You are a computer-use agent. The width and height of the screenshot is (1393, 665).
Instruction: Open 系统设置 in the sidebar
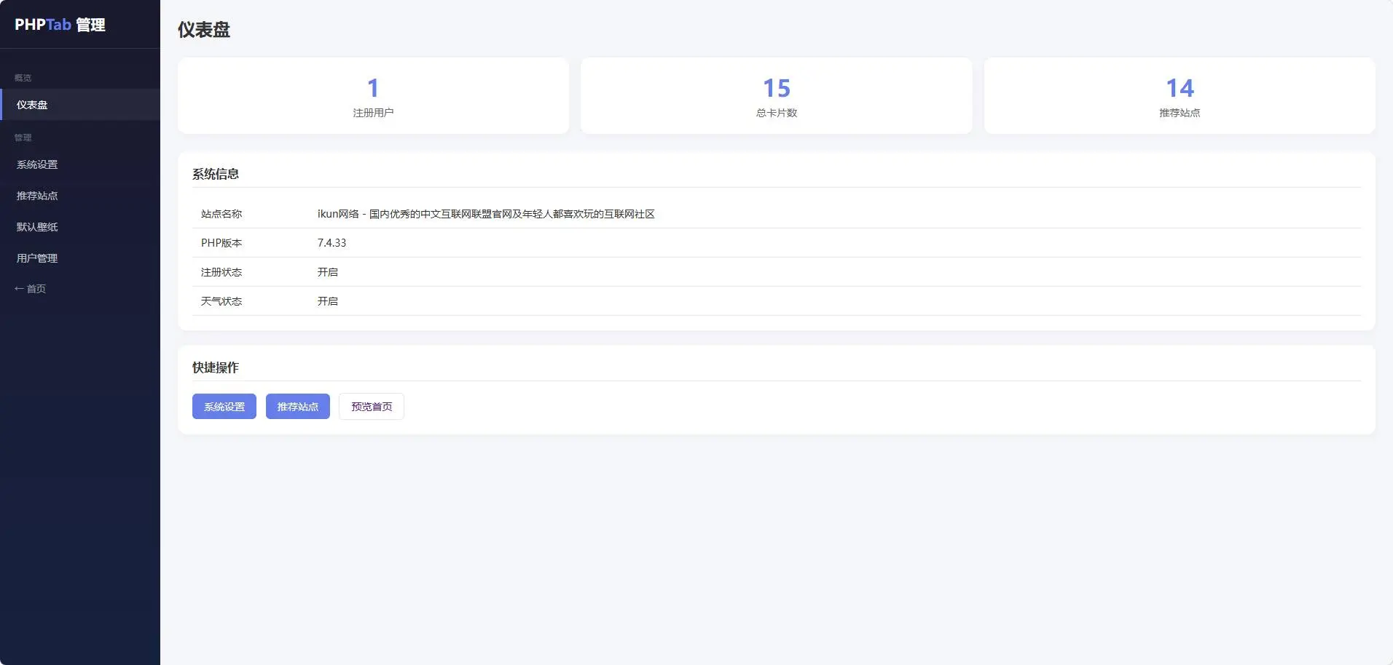80,164
